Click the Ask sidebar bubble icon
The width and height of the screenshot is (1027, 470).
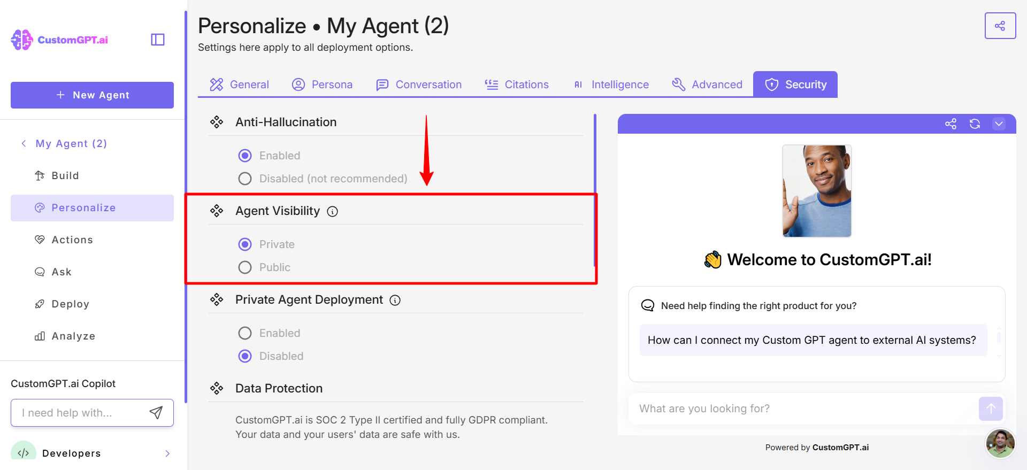click(x=40, y=272)
